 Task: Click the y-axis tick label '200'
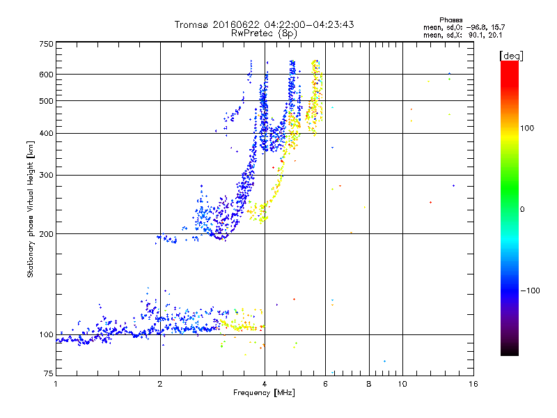[x=46, y=234]
